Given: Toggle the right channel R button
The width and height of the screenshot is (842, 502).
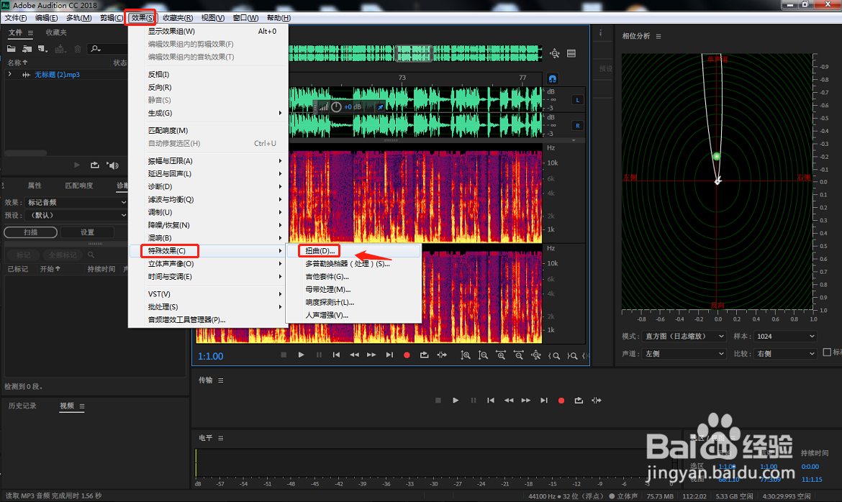Looking at the screenshot, I should click(x=578, y=126).
